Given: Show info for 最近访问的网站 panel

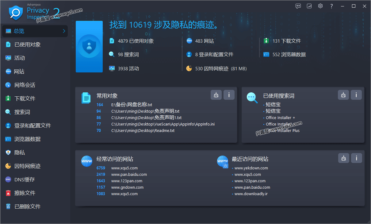Looking at the screenshot, I should tap(357, 158).
